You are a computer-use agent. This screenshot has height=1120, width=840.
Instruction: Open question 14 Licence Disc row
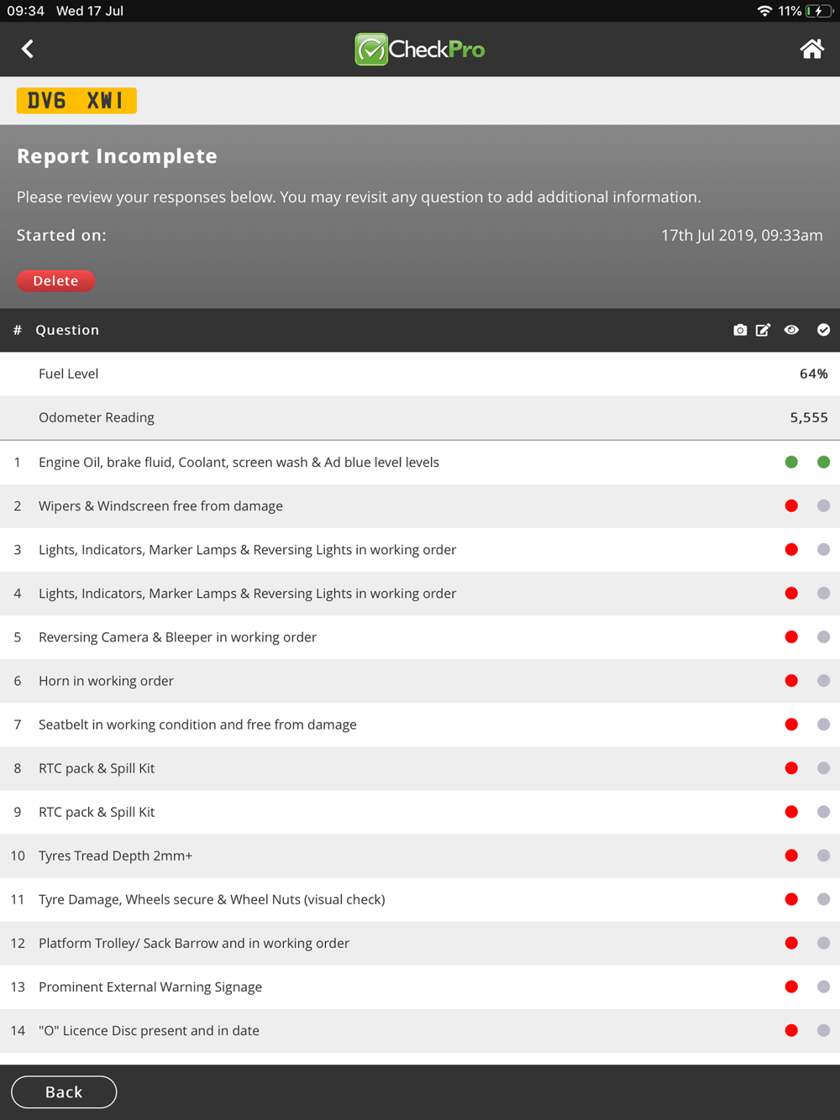(x=420, y=1030)
